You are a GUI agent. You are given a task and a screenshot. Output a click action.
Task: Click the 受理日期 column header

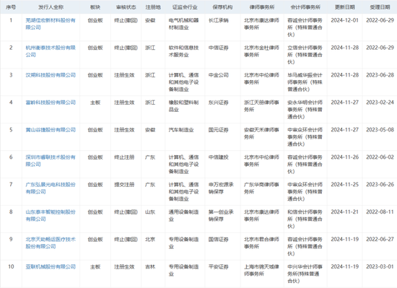click(x=380, y=7)
